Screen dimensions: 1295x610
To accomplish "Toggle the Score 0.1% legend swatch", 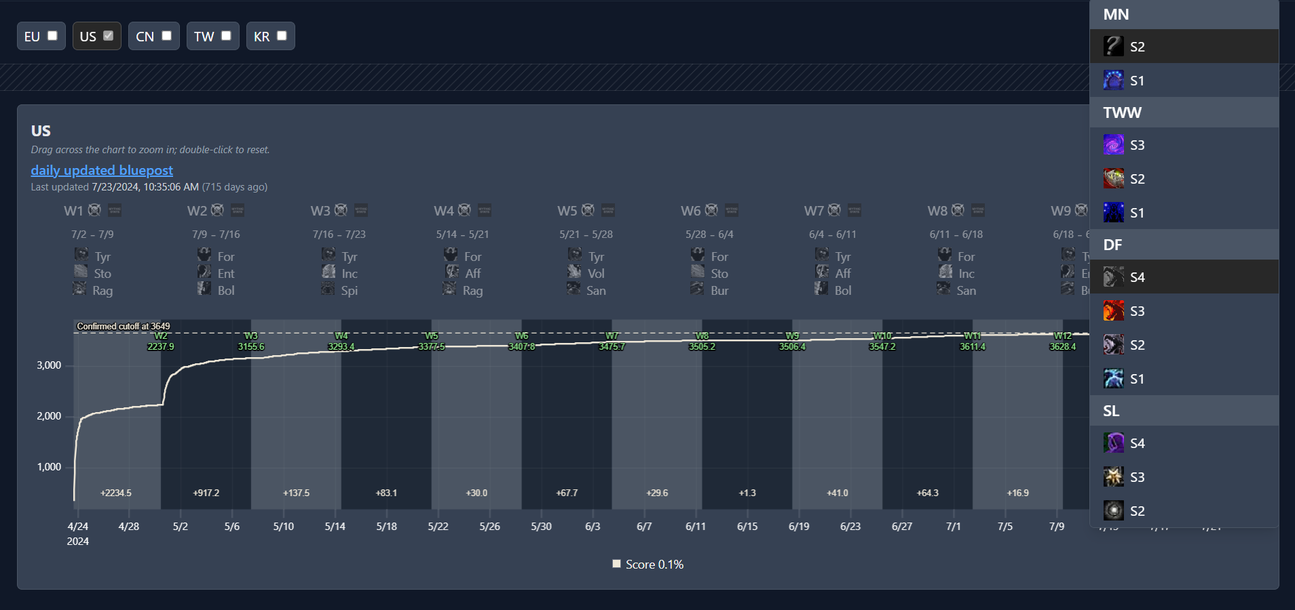I will point(617,564).
